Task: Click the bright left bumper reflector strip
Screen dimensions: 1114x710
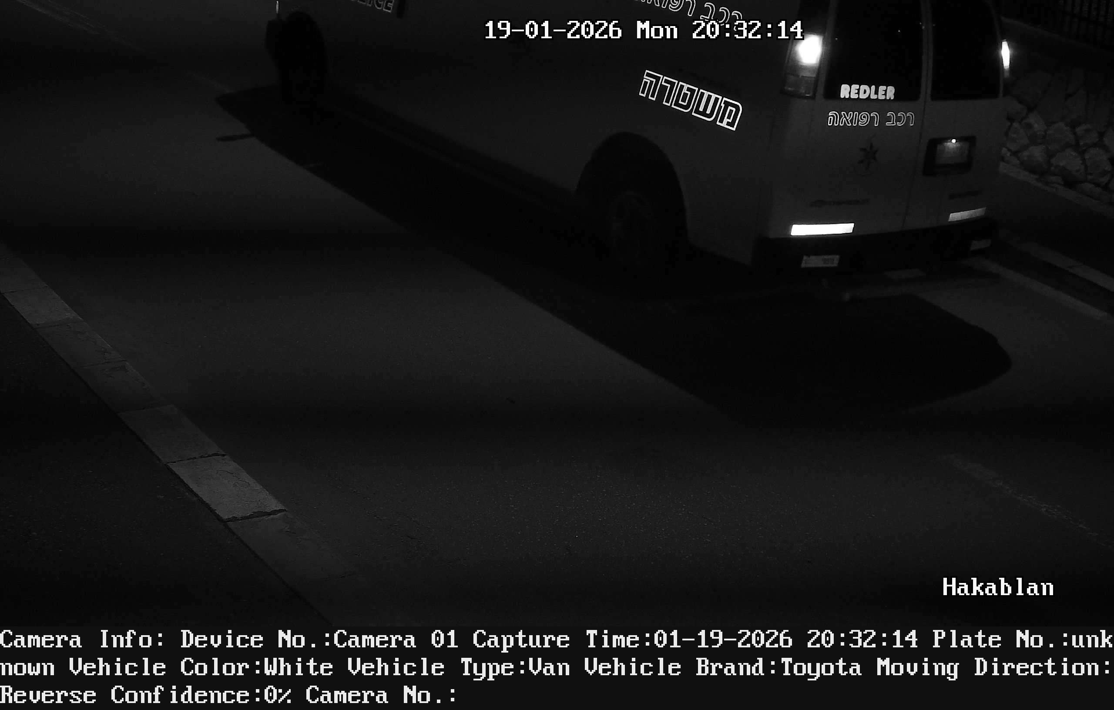Action: click(822, 229)
